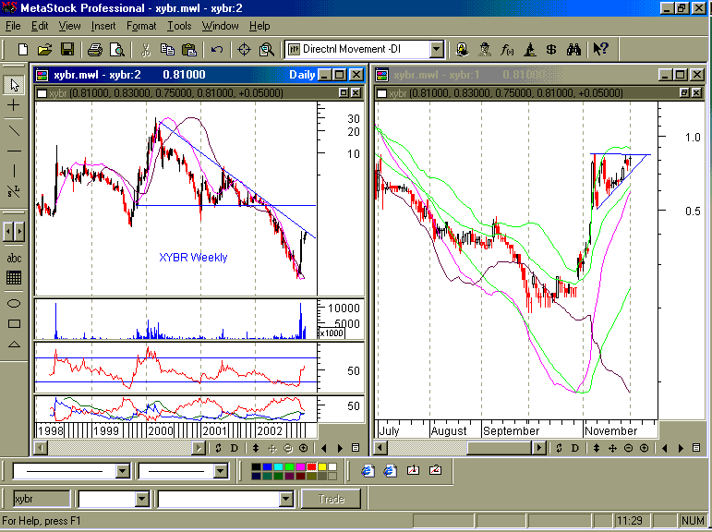
Task: Open The Explorer detective icon
Action: coord(485,49)
